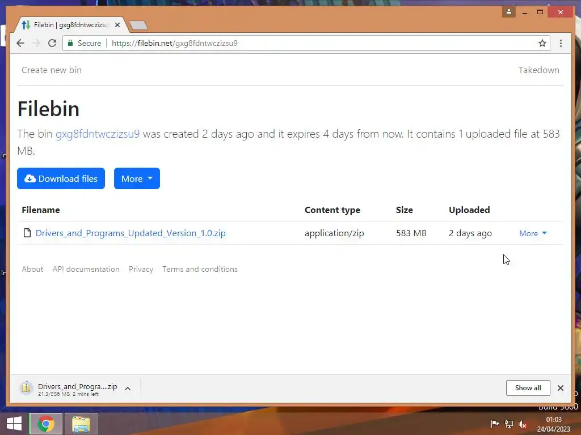Screen dimensions: 581x435
Task: Click the file icon beside the zip name
Action: coord(27,233)
